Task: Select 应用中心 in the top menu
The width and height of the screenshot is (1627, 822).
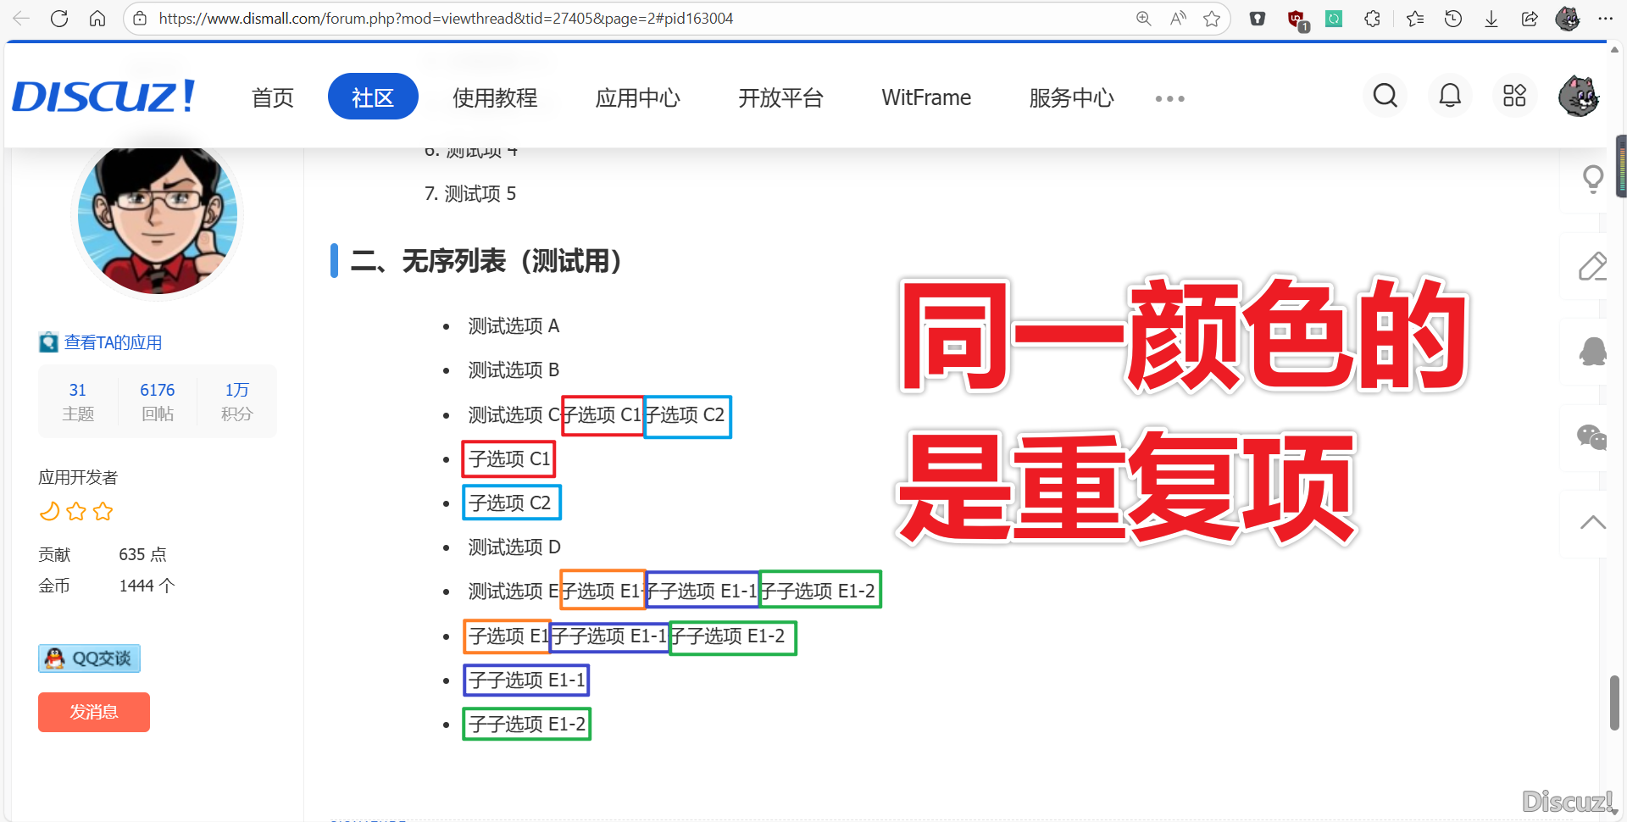Action: point(637,97)
